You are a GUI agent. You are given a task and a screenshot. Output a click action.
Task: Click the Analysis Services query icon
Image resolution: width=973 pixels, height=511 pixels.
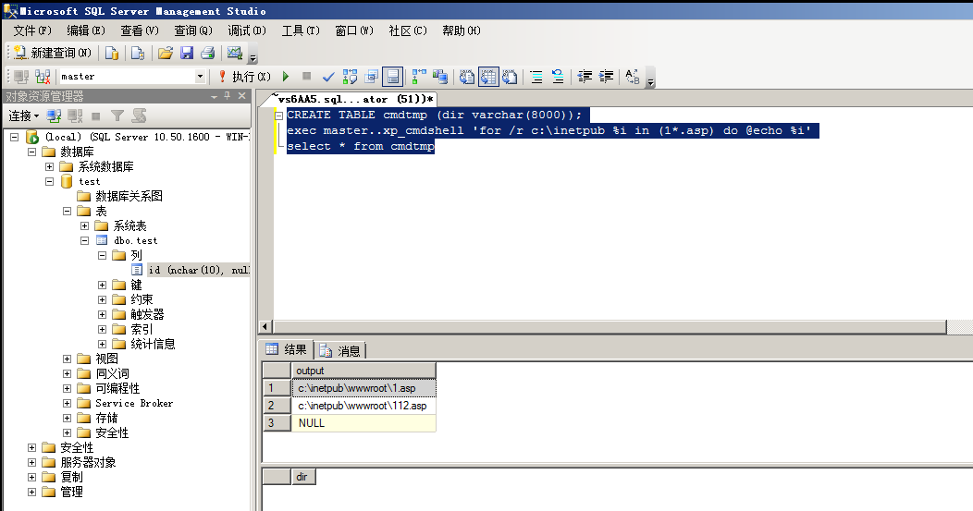tap(138, 54)
